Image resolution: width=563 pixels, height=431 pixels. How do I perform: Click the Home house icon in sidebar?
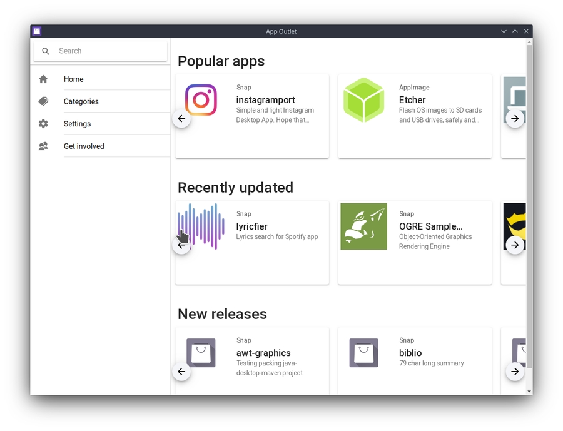coord(43,79)
